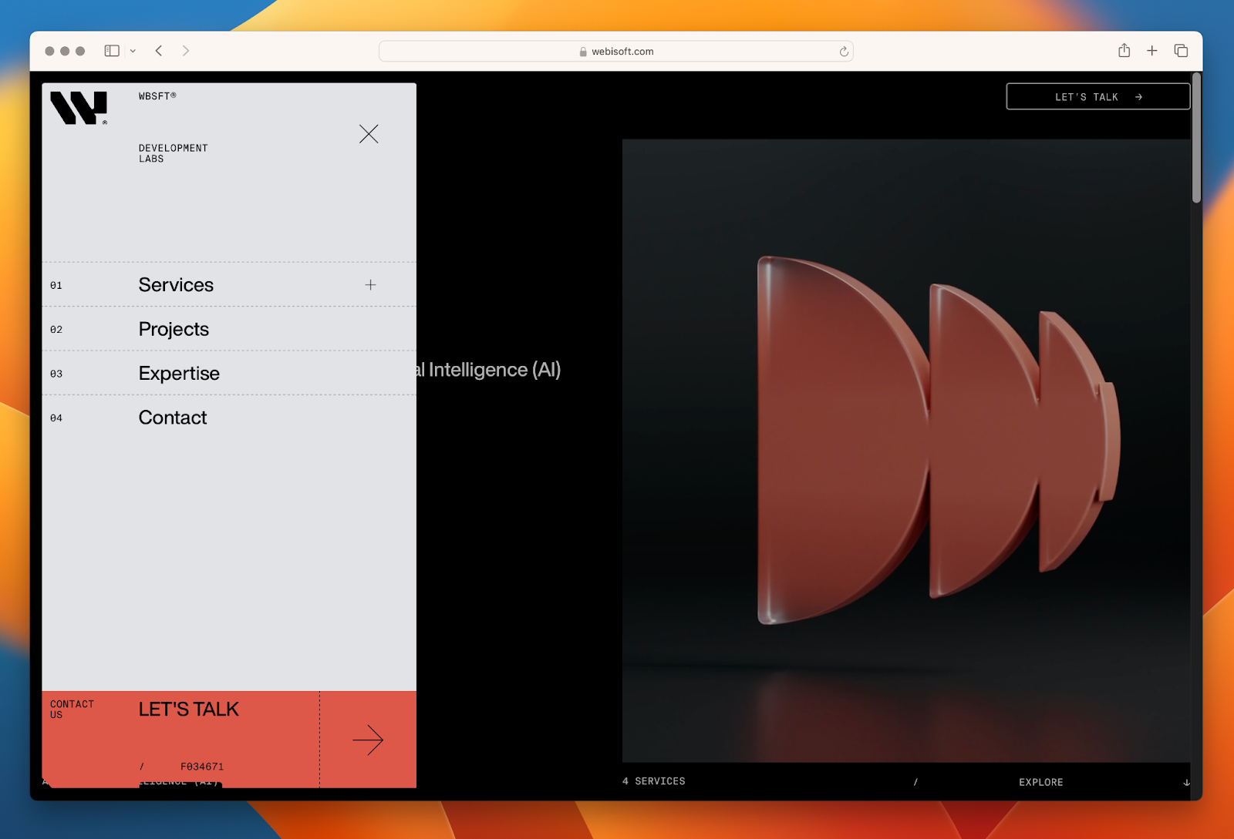Show the tab overview
1234x839 pixels.
pos(1181,51)
